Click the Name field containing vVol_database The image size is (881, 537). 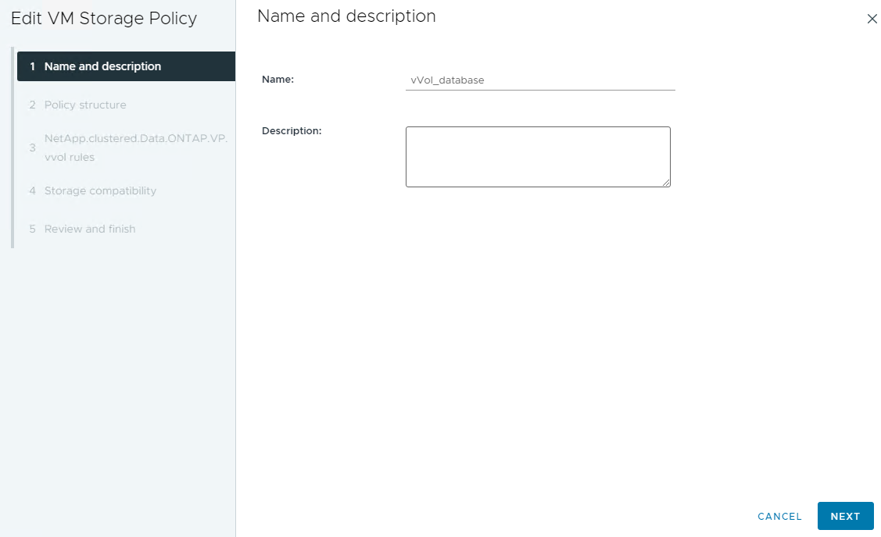click(x=539, y=80)
